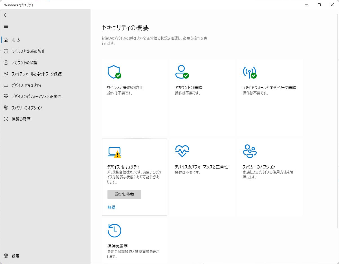Click the 設定に移動 button
Screen dimensions: 339x264
click(124, 194)
